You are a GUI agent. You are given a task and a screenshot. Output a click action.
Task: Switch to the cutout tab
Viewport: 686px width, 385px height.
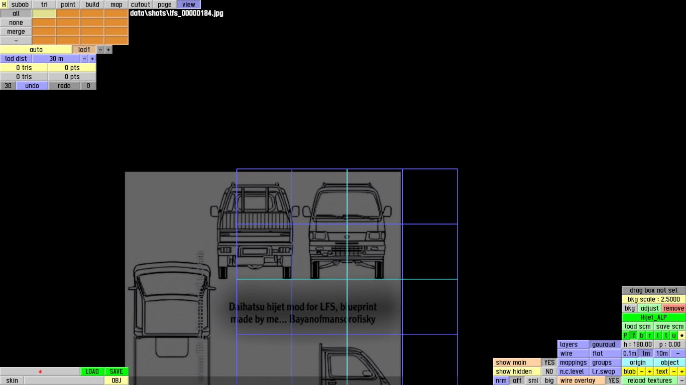click(x=141, y=5)
